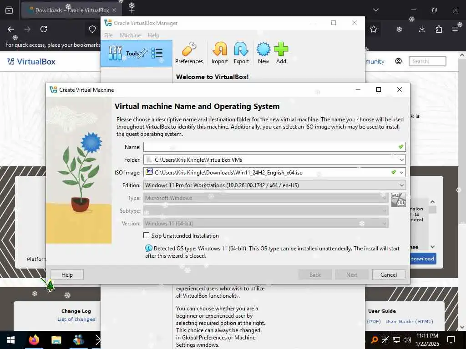Open the List of changes link
Screen dimensions: 466x349
coord(76,319)
